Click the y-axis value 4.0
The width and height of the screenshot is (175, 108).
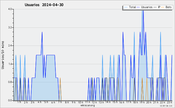pyautogui.click(x=10, y=9)
